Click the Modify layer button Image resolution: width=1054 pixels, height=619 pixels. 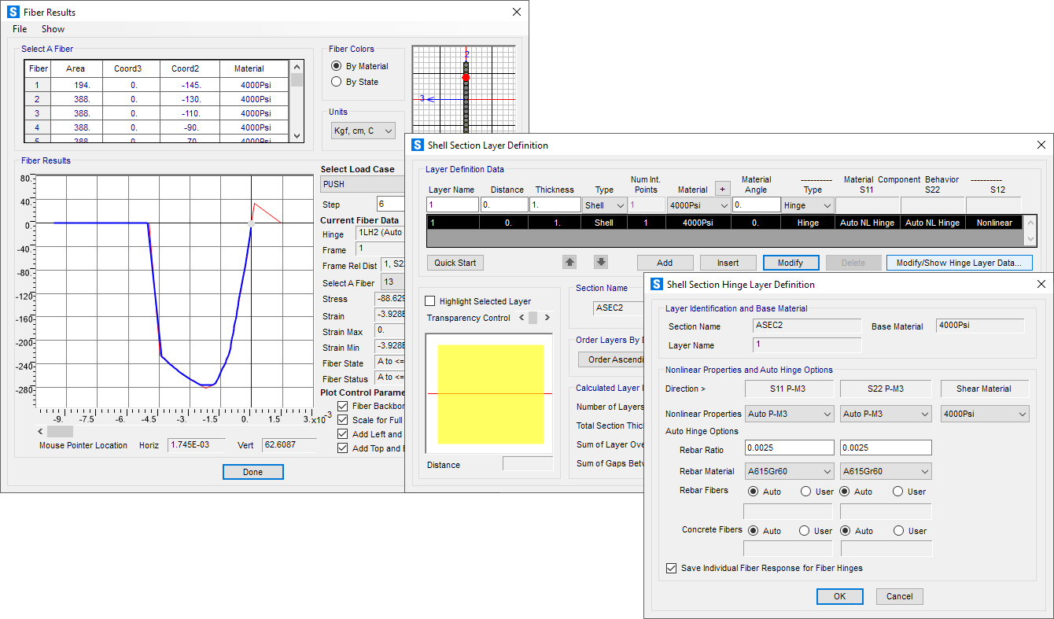pos(790,263)
